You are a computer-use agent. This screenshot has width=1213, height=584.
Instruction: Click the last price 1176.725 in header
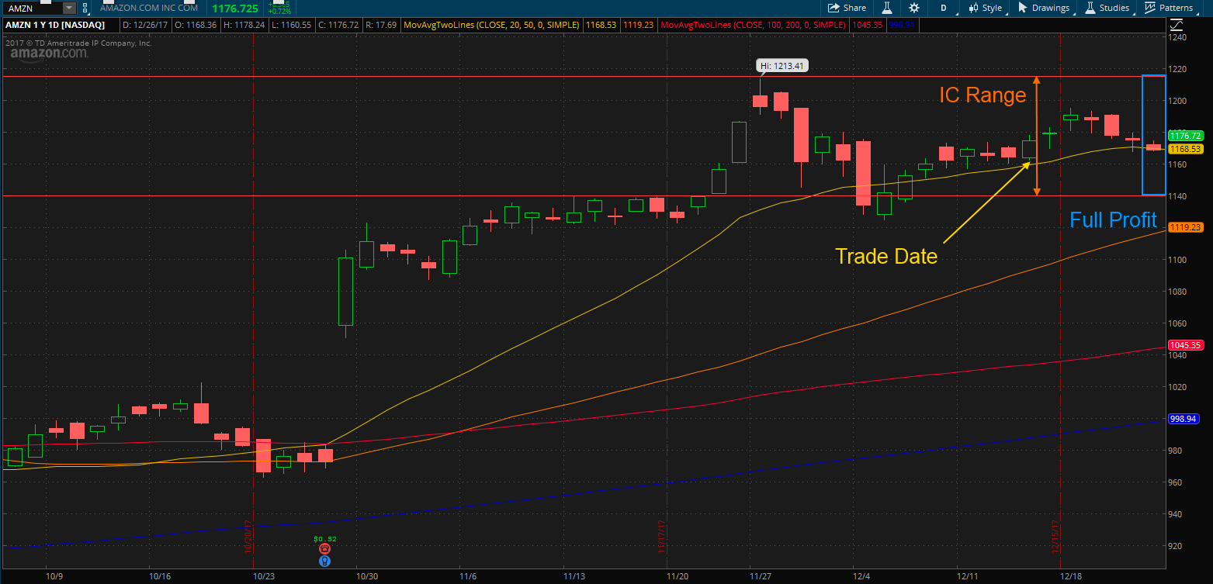[x=235, y=9]
